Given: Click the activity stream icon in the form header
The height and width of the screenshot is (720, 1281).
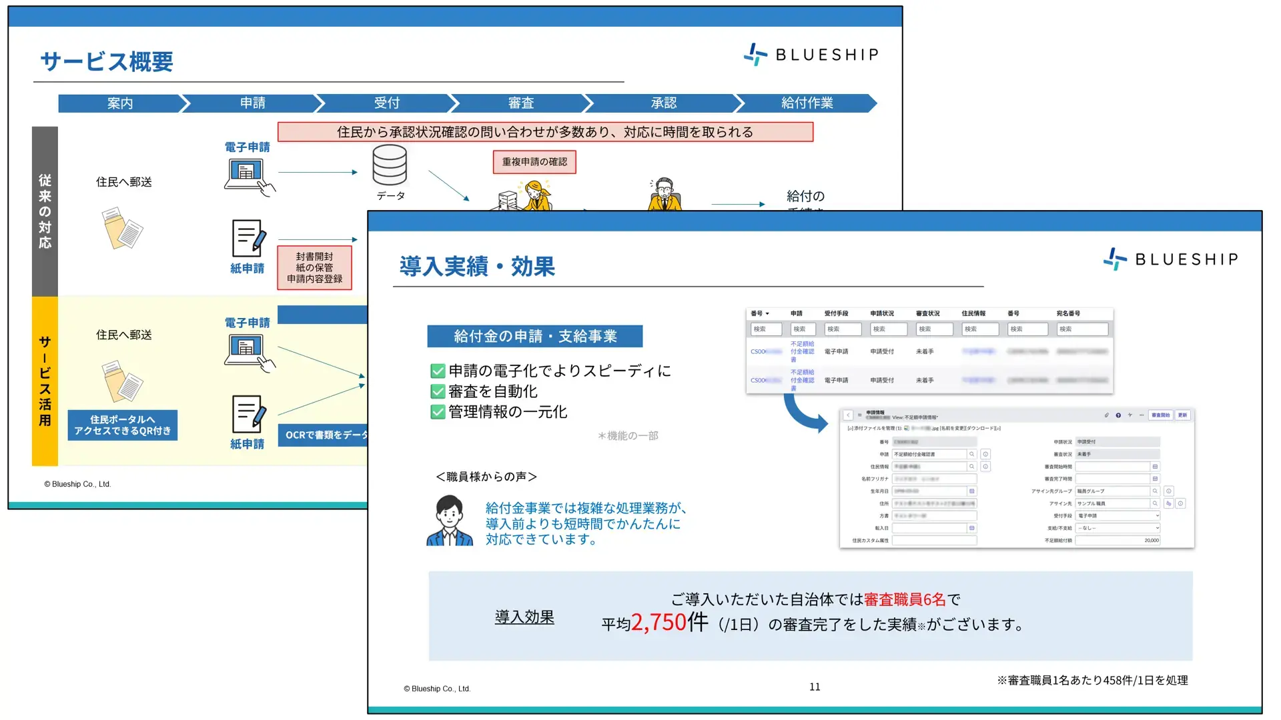Looking at the screenshot, I should 1130,415.
